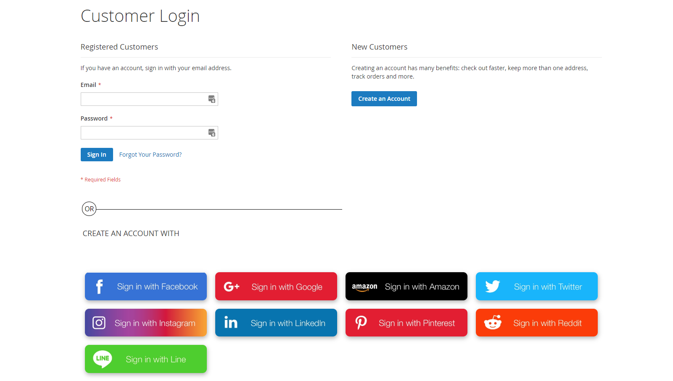The height and width of the screenshot is (381, 673).
Task: Click the Reddit alien icon
Action: (493, 322)
